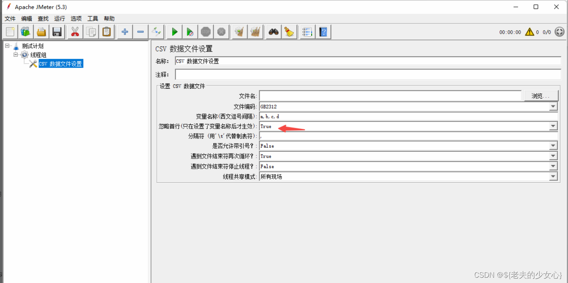Screen dimensions: 568x283
Task: Open the 线程共享模式 dropdown
Action: pos(553,176)
